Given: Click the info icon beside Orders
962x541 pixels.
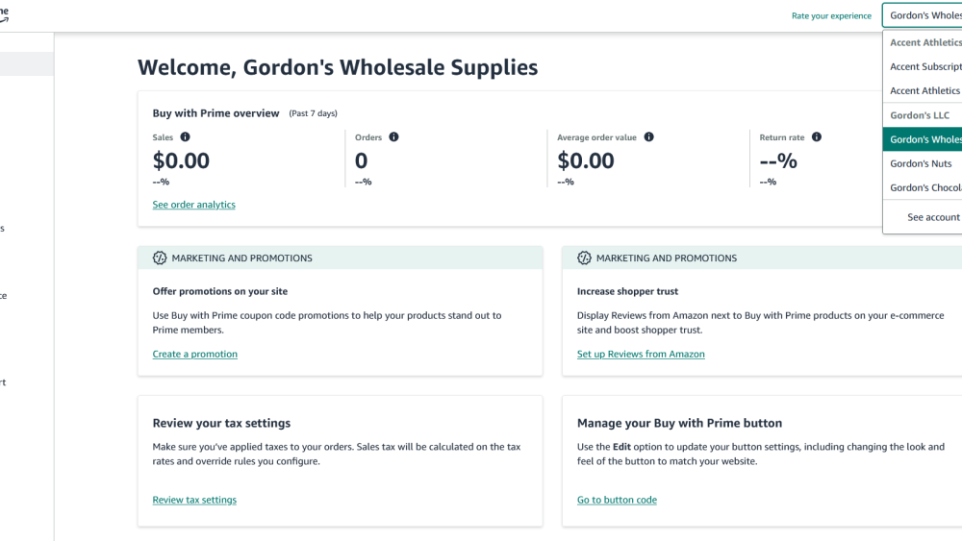Looking at the screenshot, I should [393, 137].
